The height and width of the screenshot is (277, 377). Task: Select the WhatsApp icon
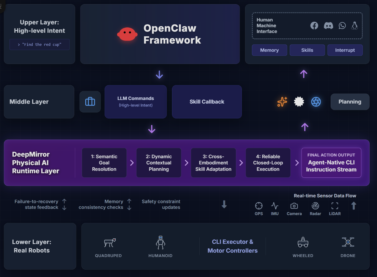click(342, 26)
